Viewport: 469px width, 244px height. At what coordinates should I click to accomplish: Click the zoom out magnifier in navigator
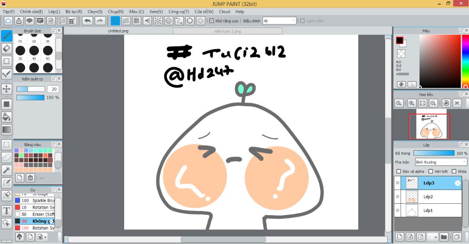click(433, 103)
